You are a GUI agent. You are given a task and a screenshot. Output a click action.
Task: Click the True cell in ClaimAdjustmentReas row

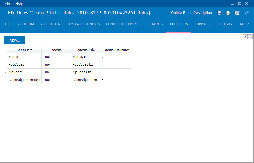pos(56,80)
